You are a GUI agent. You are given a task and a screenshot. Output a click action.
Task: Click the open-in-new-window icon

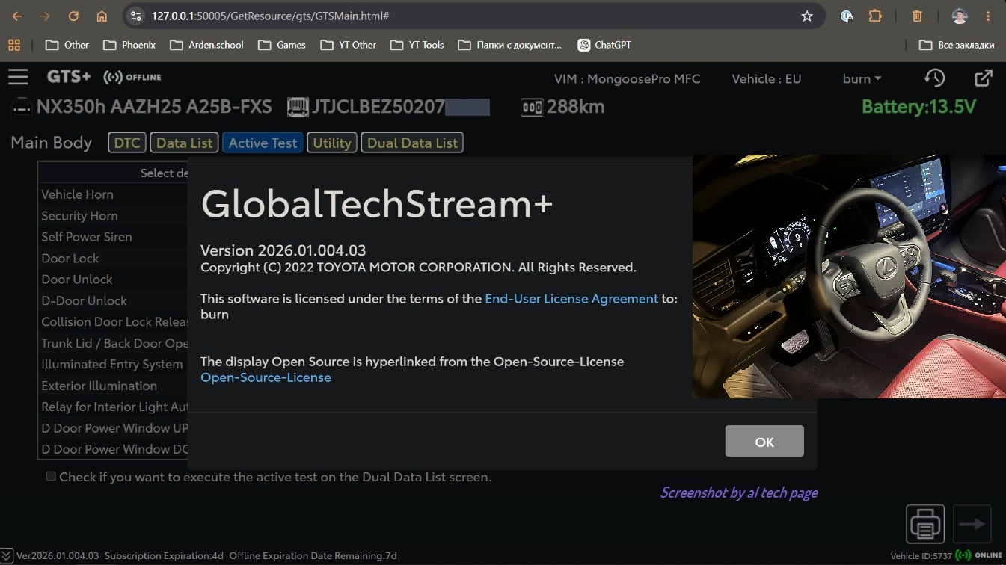coord(984,78)
